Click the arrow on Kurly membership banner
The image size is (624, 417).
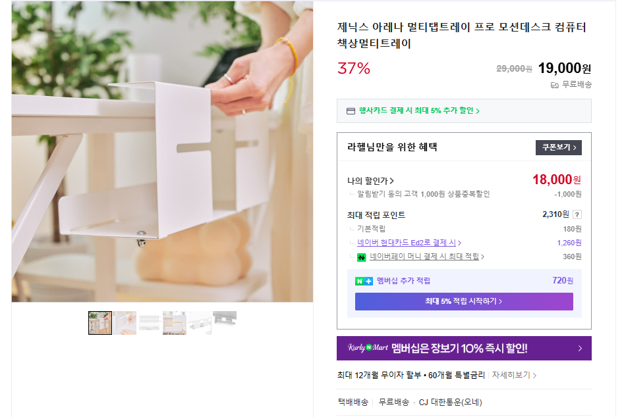point(580,349)
